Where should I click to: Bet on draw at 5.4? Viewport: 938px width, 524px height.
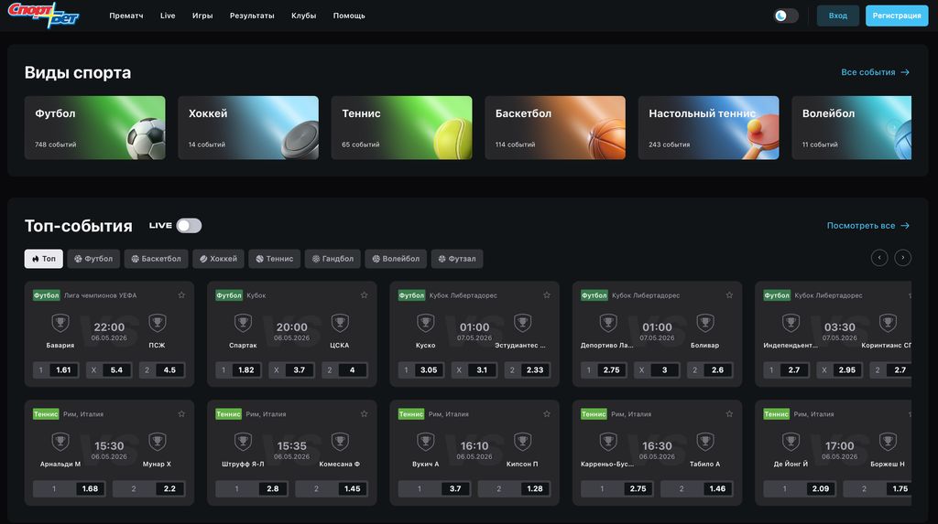click(109, 370)
